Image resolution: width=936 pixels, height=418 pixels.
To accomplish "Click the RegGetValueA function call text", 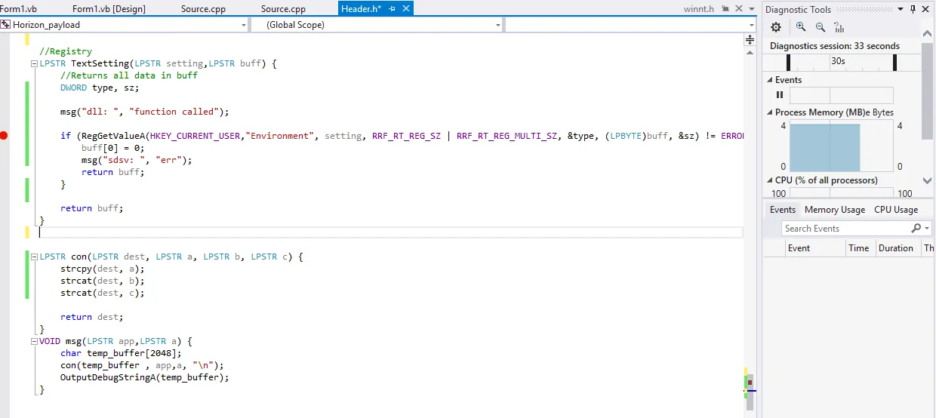I will click(112, 136).
